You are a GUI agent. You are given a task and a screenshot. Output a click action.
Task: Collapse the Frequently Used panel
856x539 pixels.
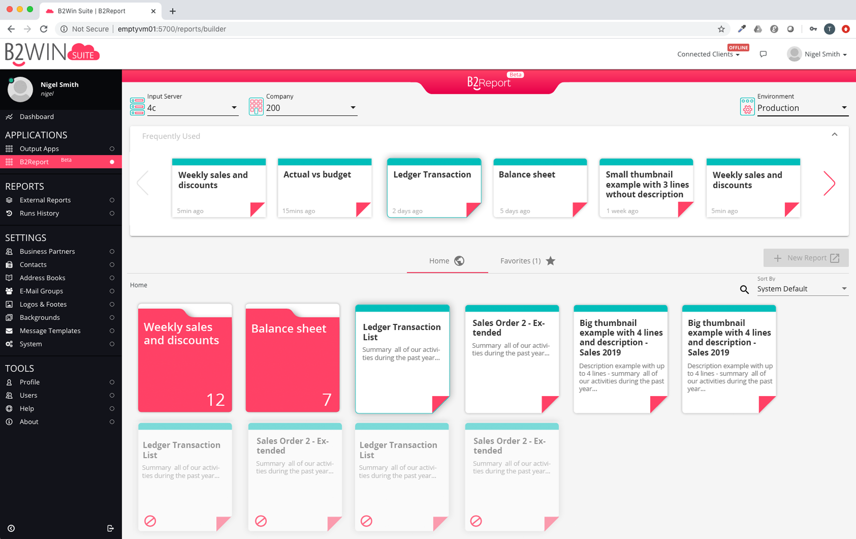tap(835, 135)
